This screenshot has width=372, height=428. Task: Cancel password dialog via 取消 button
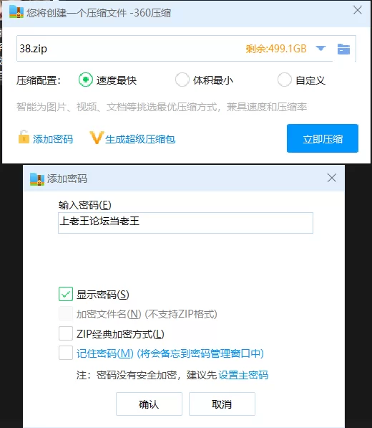[x=222, y=404]
